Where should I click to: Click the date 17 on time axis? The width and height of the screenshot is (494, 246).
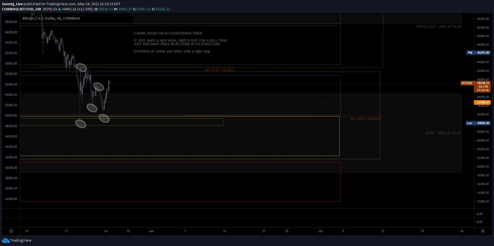pyautogui.click(x=66, y=231)
